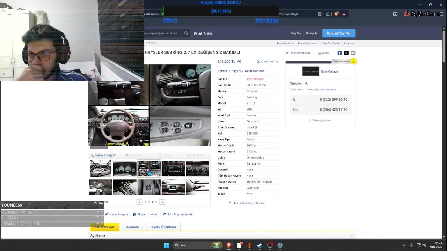
Task: Click Ücretsiz İlan Ver button
Action: [x=339, y=33]
